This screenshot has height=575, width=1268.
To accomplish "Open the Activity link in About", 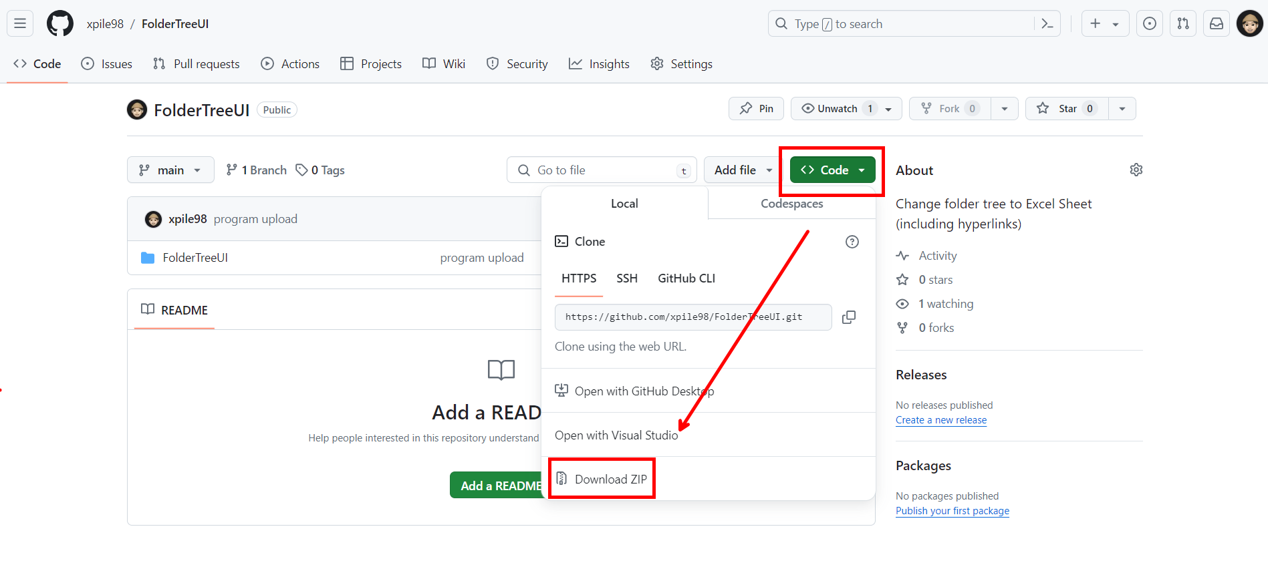I will (x=926, y=256).
